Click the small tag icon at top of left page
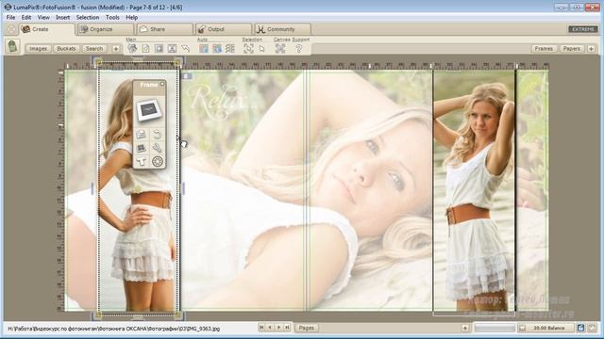Viewport: 604px width, 339px height. (x=186, y=76)
